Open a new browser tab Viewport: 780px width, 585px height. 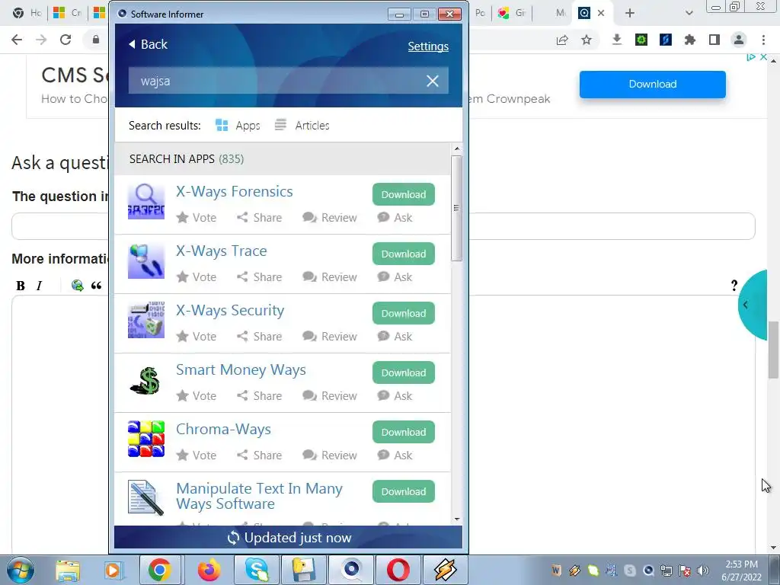[630, 13]
